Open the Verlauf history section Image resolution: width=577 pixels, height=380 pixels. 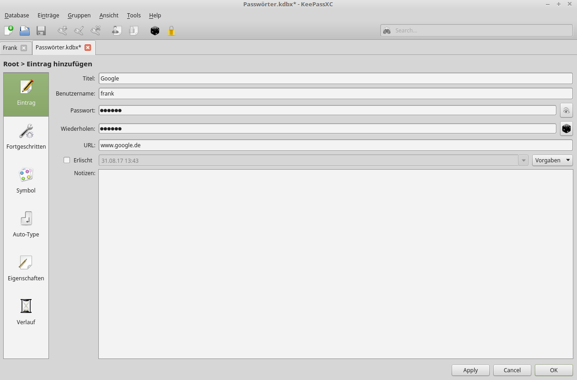[26, 314]
